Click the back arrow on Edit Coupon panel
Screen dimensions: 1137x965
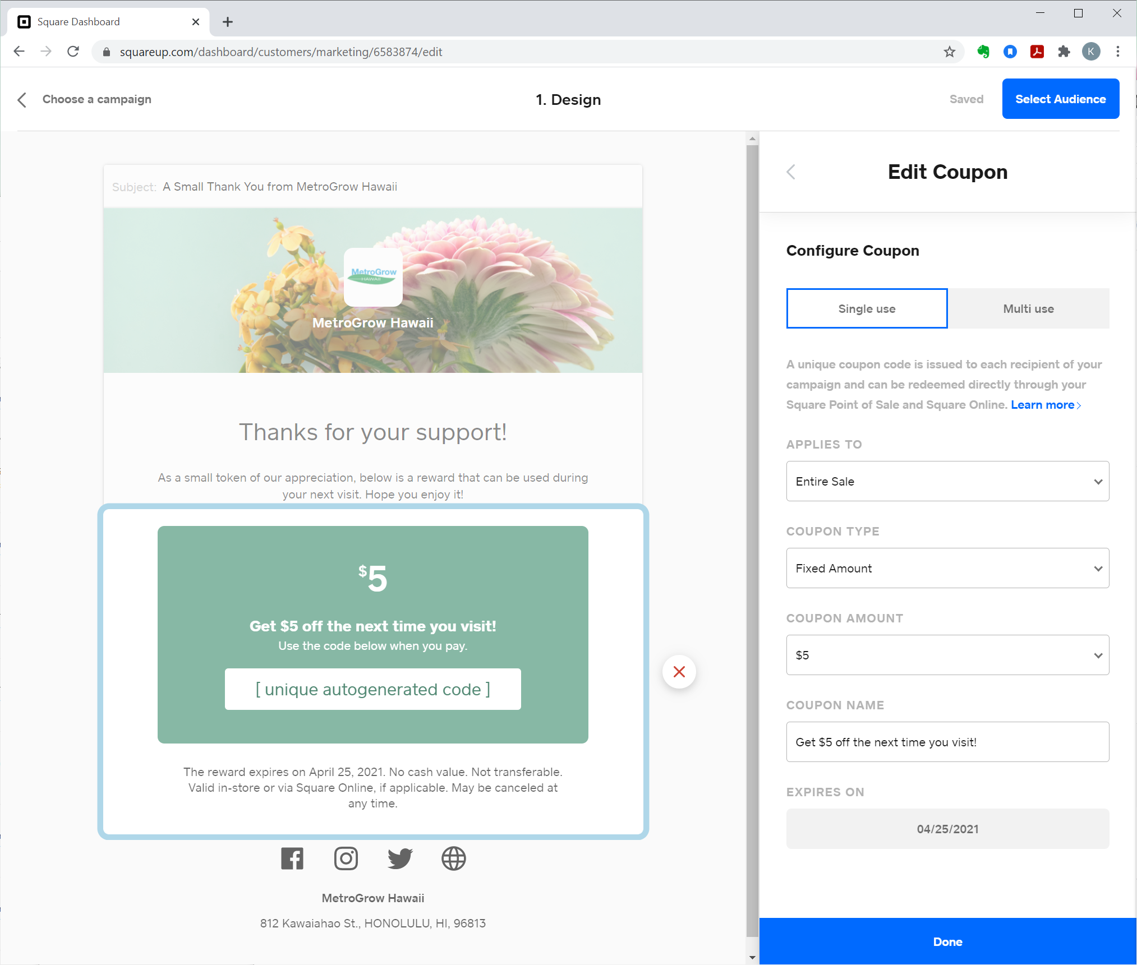point(791,172)
